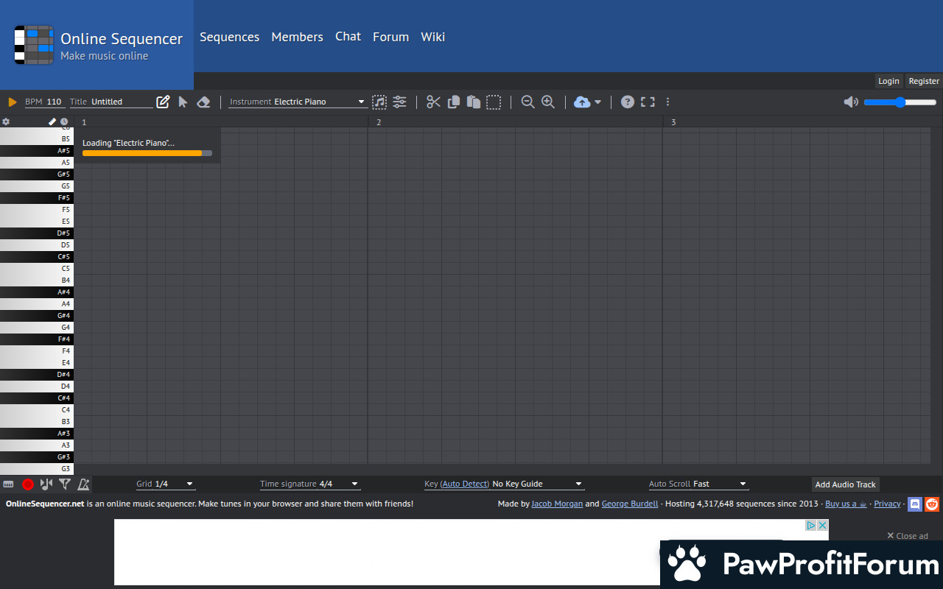The image size is (943, 589).
Task: Toggle the MIDI keyboard icon
Action: pos(9,484)
